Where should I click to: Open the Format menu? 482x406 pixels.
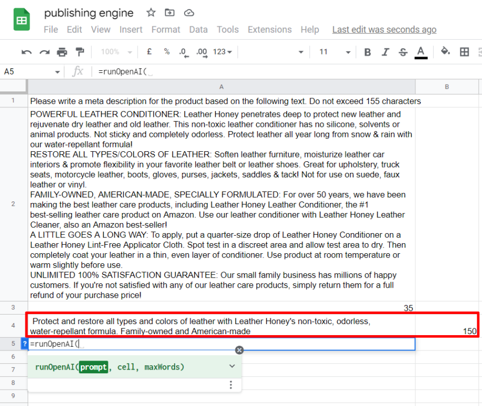tap(166, 30)
